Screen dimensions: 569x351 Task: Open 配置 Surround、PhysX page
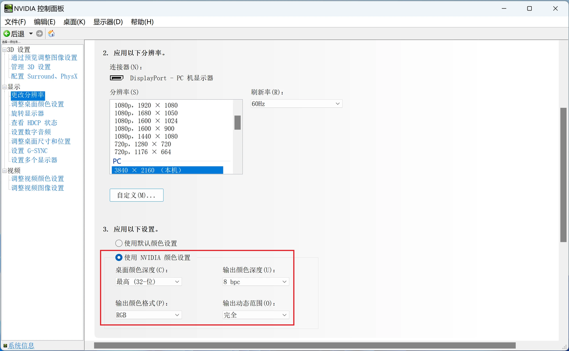pyautogui.click(x=44, y=76)
